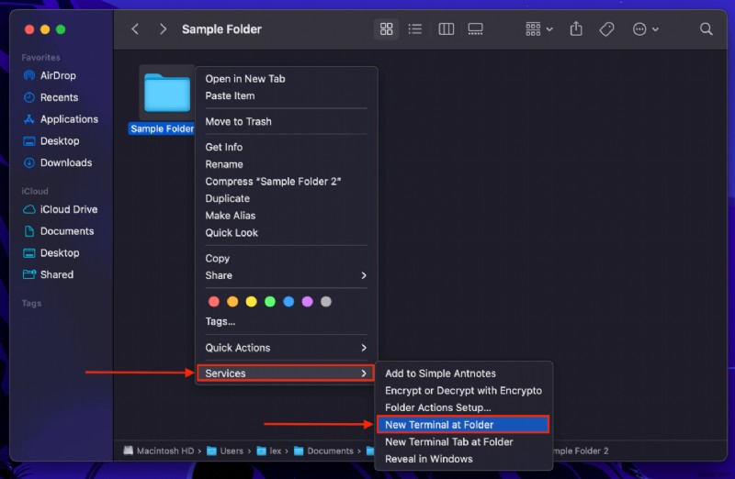Expand the Share submenu
Screen dimensions: 735x479
click(286, 275)
